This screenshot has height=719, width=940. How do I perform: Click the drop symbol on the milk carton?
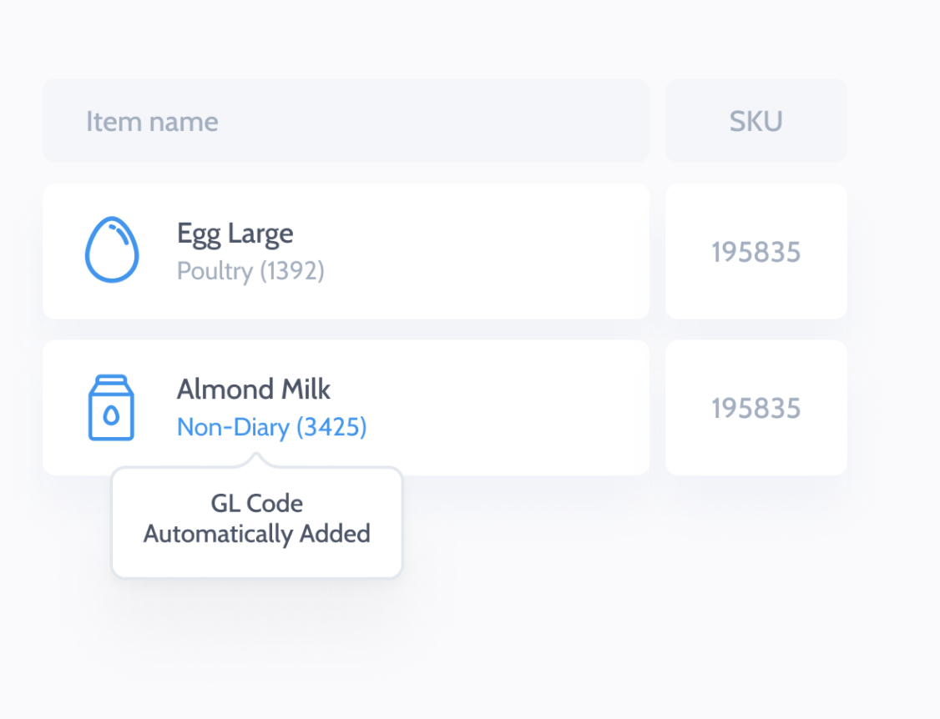coord(111,415)
